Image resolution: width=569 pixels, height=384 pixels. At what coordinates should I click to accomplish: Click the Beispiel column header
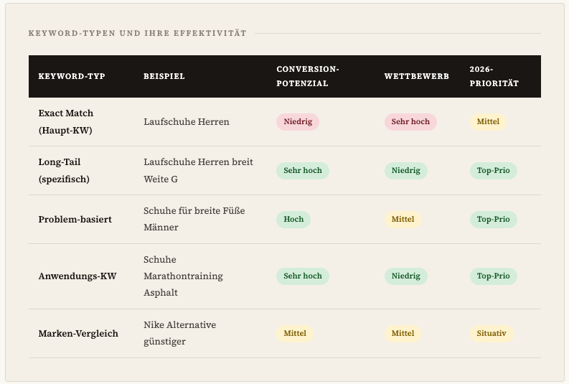click(164, 76)
